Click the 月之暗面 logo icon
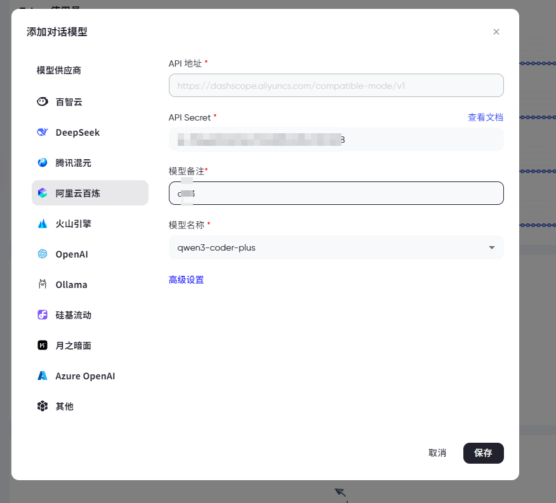 tap(42, 345)
